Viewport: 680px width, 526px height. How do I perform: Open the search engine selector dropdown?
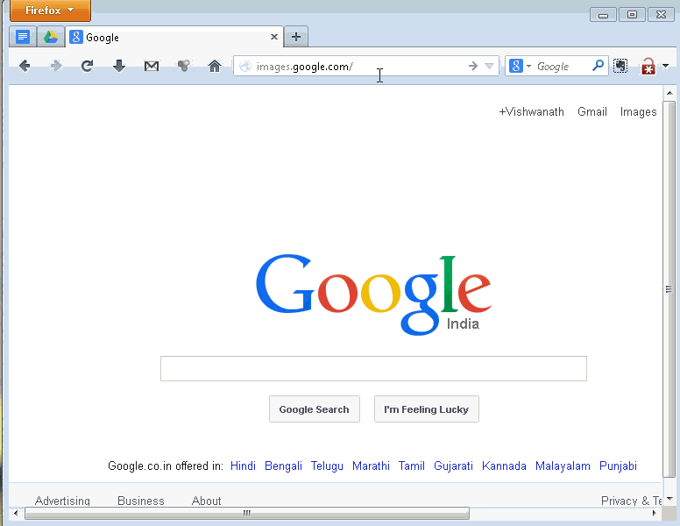pos(520,66)
